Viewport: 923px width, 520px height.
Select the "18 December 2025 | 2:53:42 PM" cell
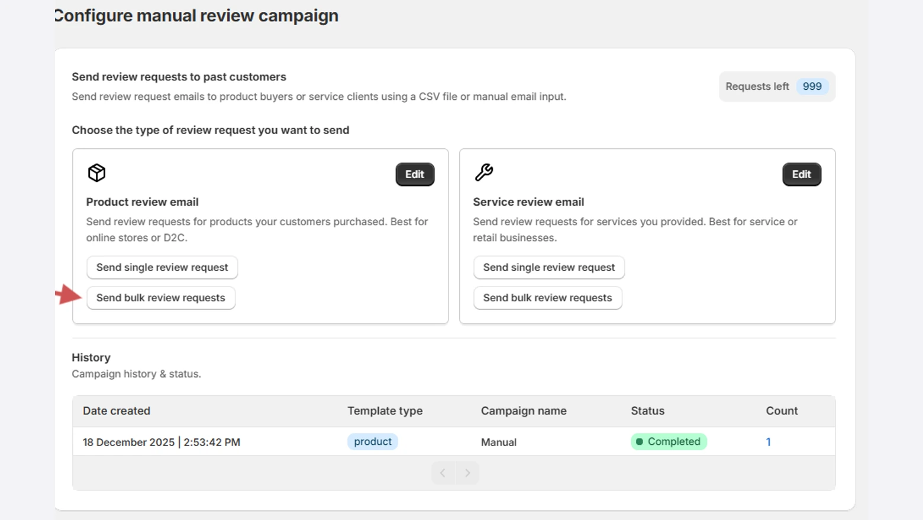pyautogui.click(x=162, y=442)
